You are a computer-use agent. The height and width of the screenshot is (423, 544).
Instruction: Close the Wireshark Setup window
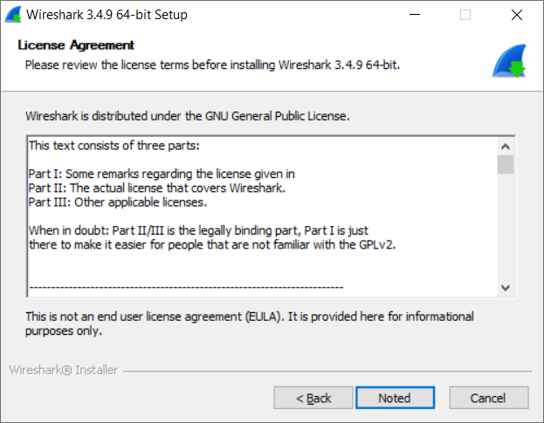pos(517,15)
